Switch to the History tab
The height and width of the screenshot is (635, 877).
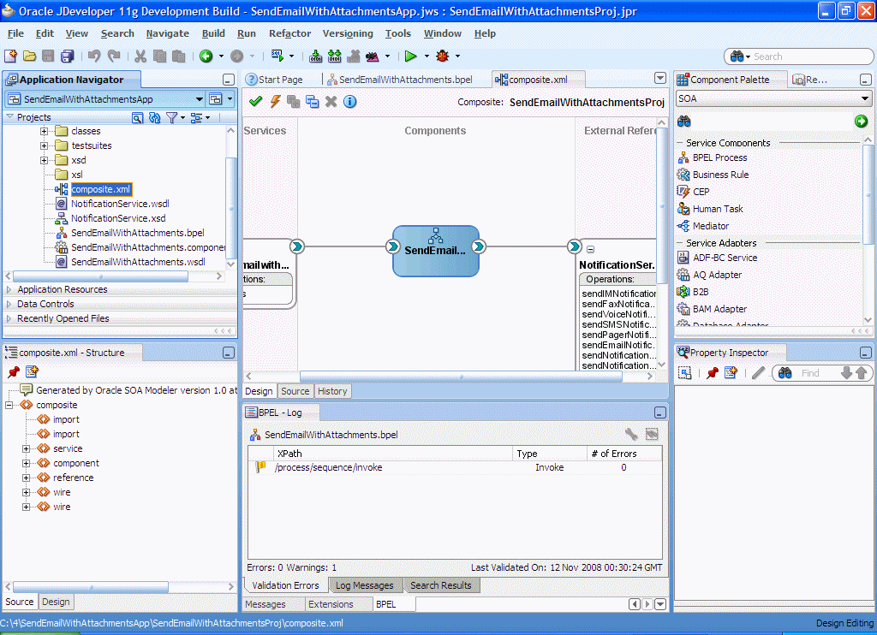pyautogui.click(x=332, y=391)
